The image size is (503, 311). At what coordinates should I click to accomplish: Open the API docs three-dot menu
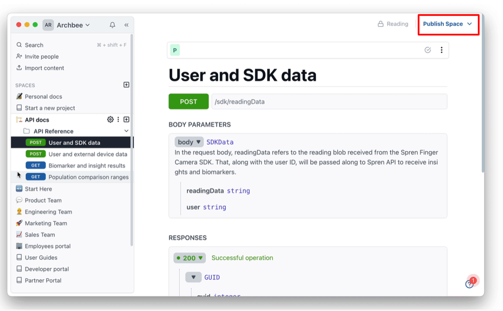click(x=118, y=119)
